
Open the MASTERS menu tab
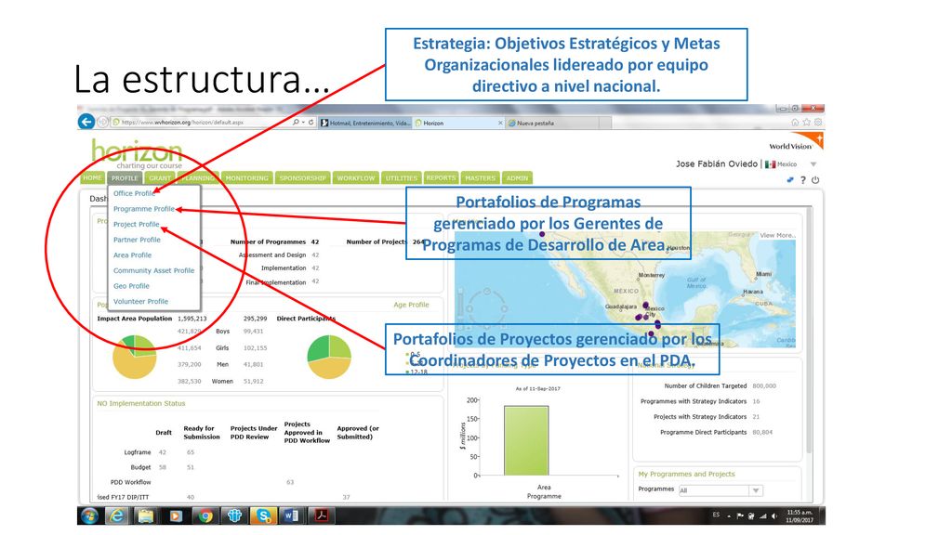[x=481, y=178]
